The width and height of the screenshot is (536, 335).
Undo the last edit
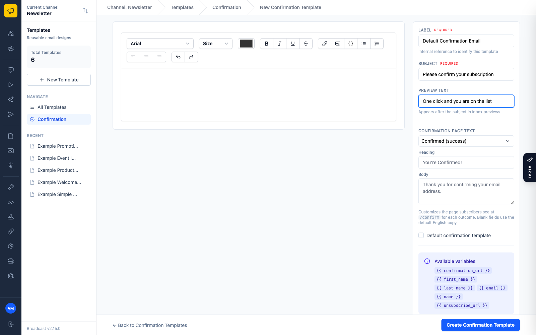pyautogui.click(x=178, y=57)
